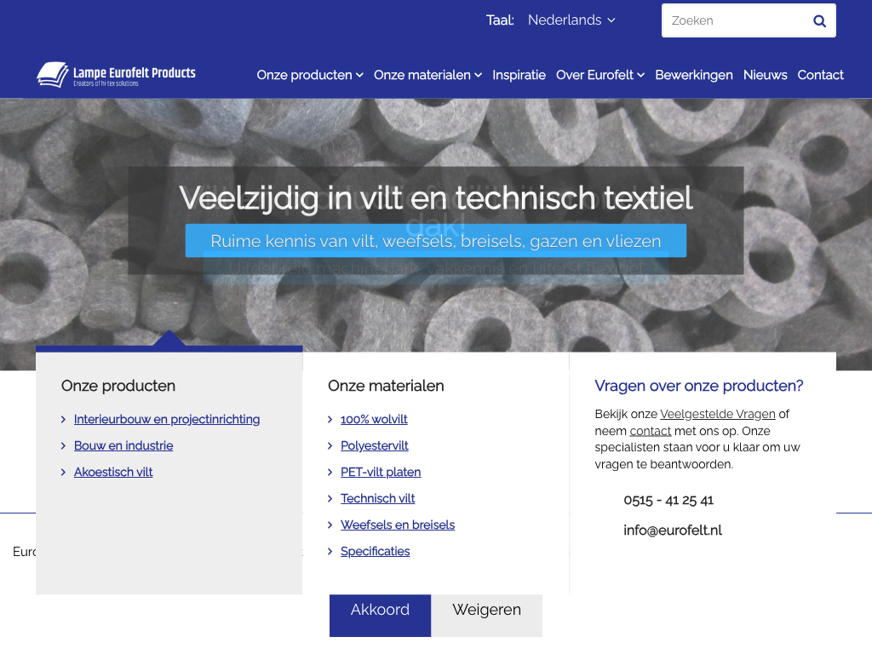
Task: Open the Inspiratie menu item
Action: coord(519,75)
